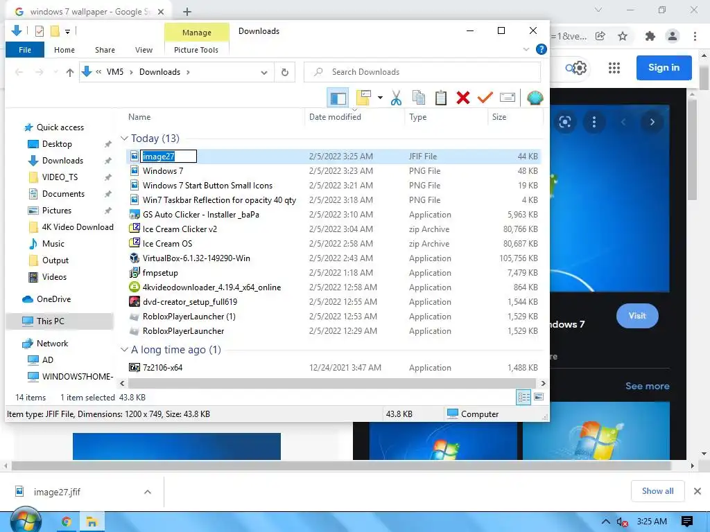Open the Picture Tools tab
710x532 pixels.
coord(196,50)
